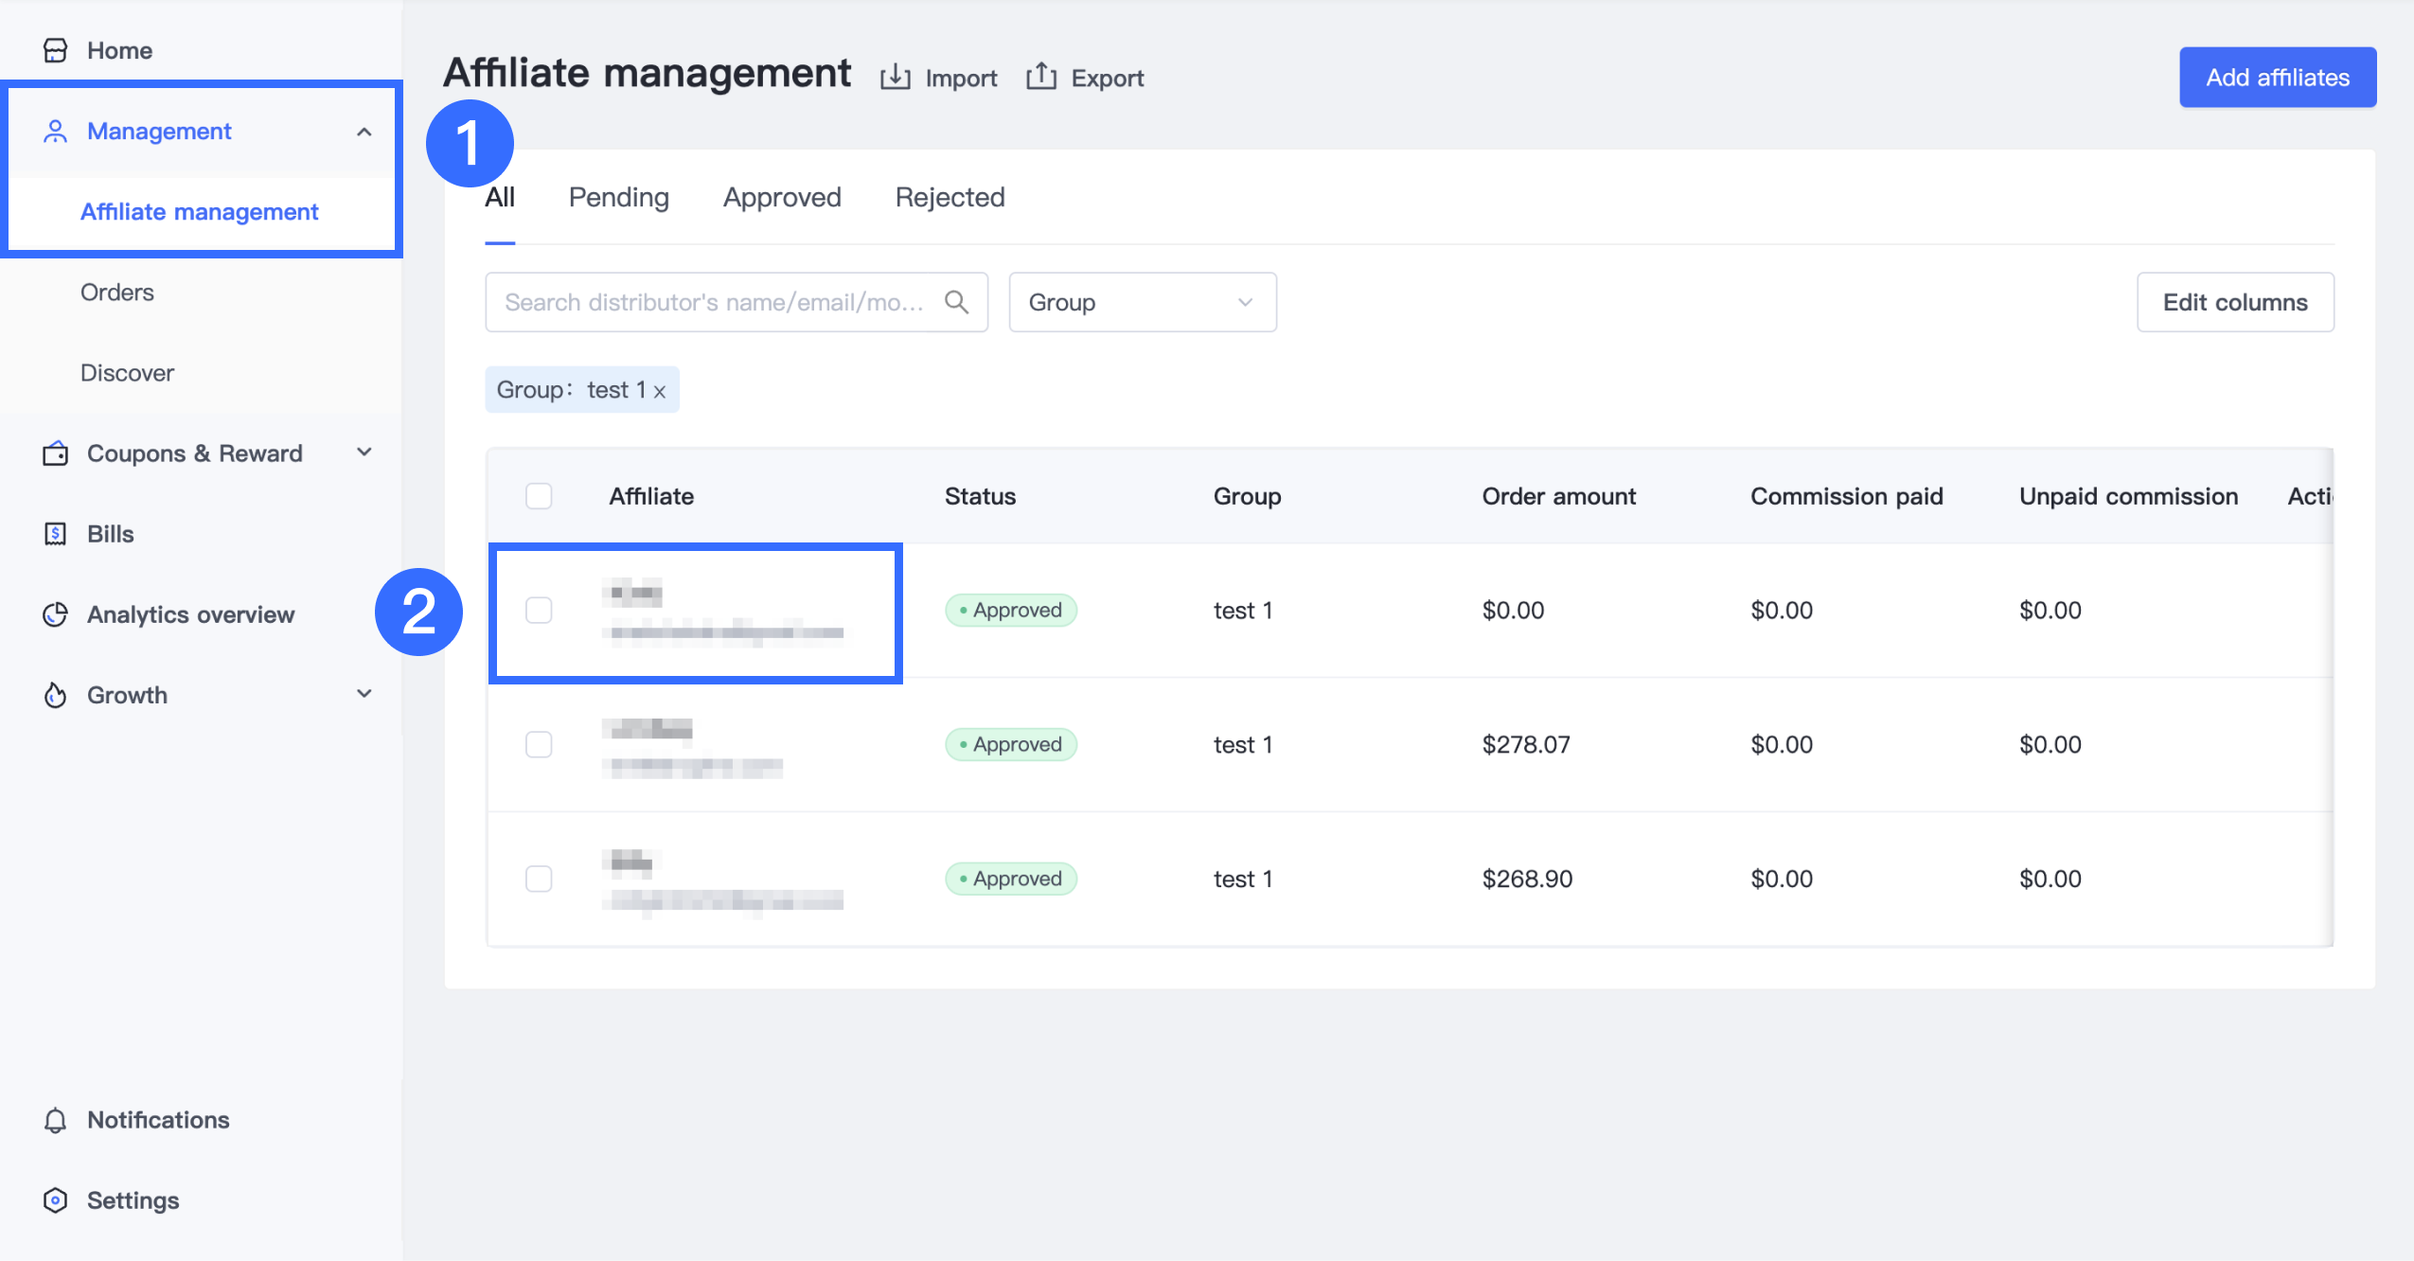The height and width of the screenshot is (1261, 2414).
Task: Click the Import download icon
Action: click(x=895, y=78)
